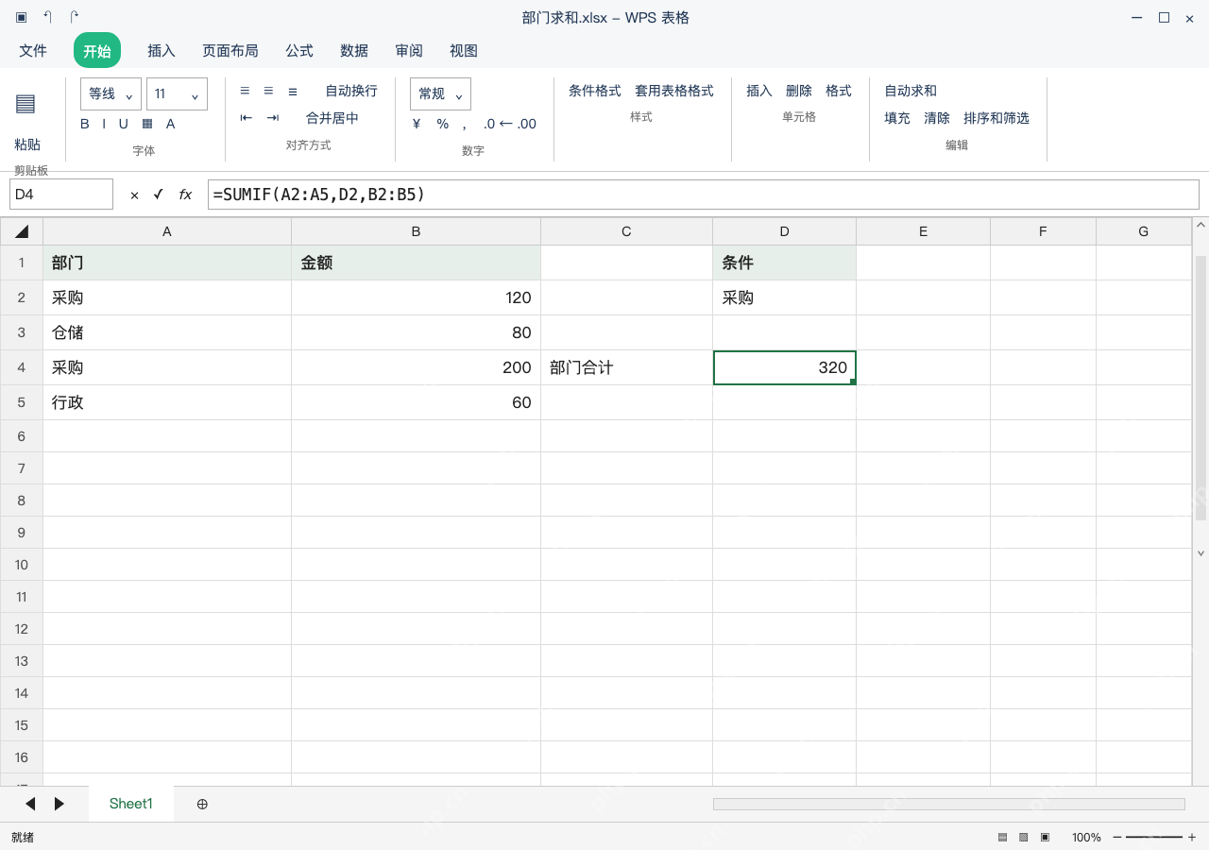Add a new sheet with plus icon
The height and width of the screenshot is (850, 1209).
click(202, 804)
